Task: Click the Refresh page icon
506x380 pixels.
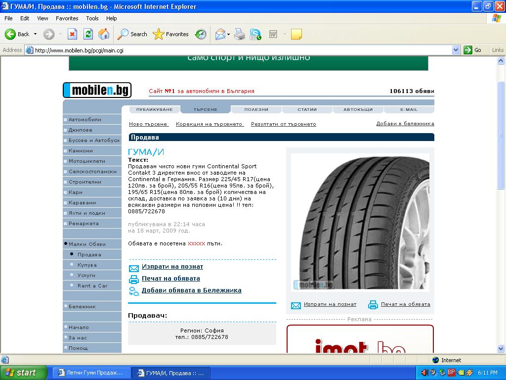Action: click(88, 34)
